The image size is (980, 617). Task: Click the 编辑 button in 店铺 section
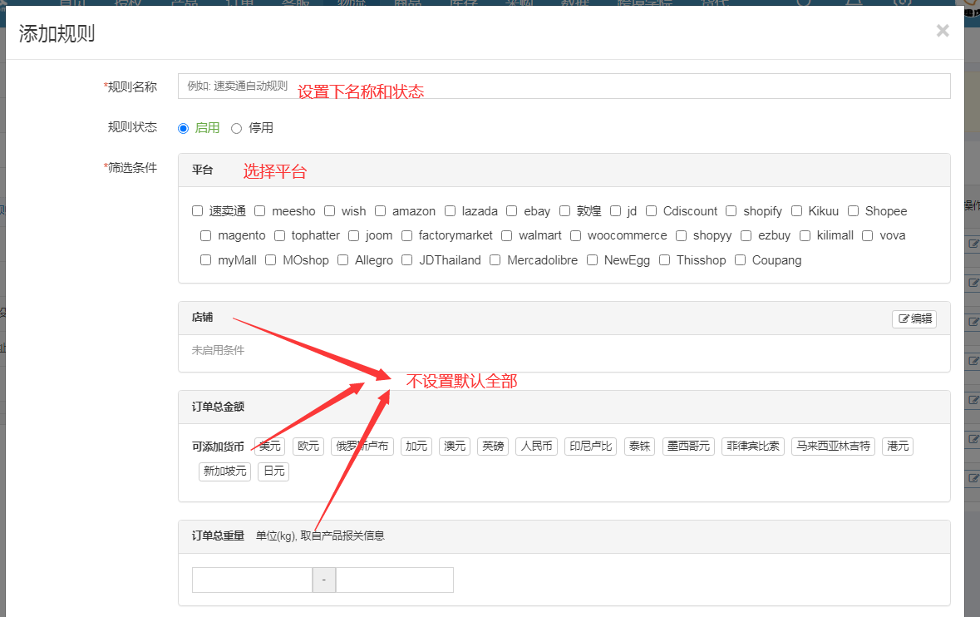914,318
